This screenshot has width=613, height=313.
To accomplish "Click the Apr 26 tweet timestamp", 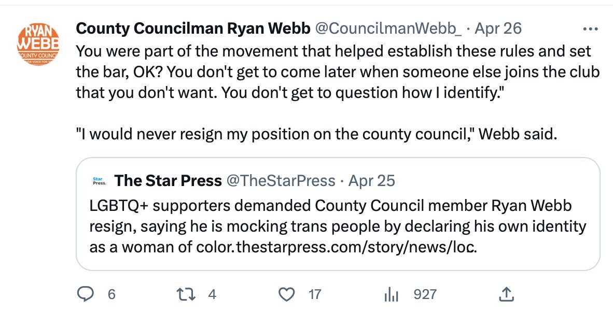I will pos(497,28).
